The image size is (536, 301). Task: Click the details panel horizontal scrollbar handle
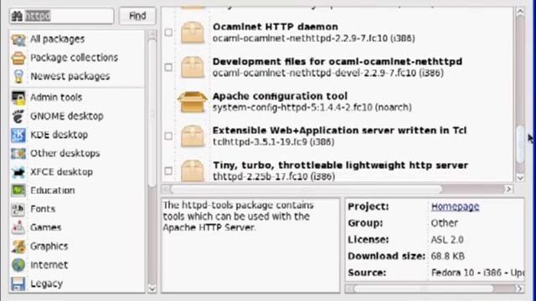(424, 289)
